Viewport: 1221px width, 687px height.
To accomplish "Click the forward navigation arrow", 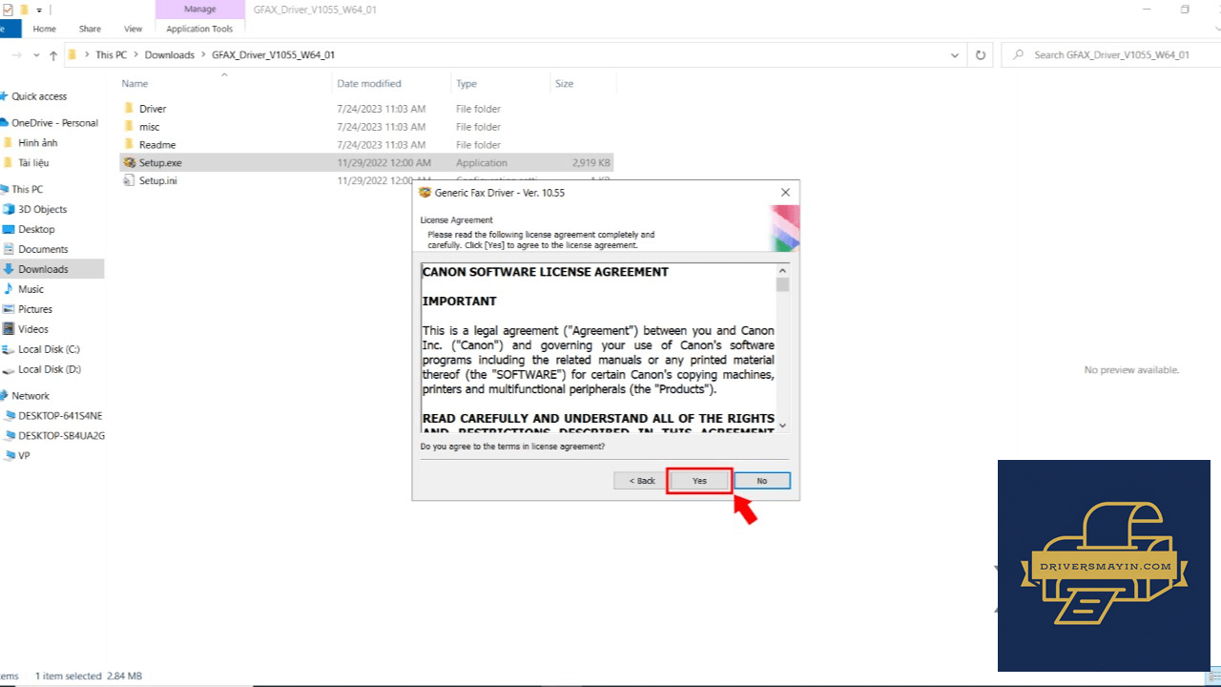I will [x=16, y=55].
